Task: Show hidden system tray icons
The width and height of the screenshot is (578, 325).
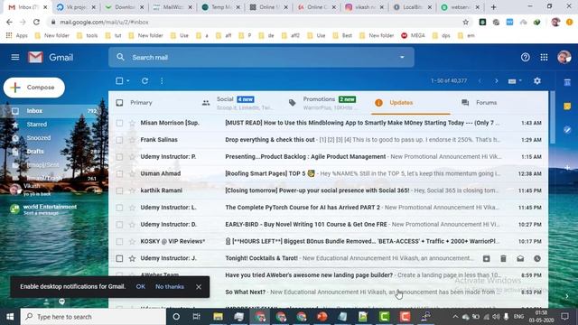Action: pos(455,317)
